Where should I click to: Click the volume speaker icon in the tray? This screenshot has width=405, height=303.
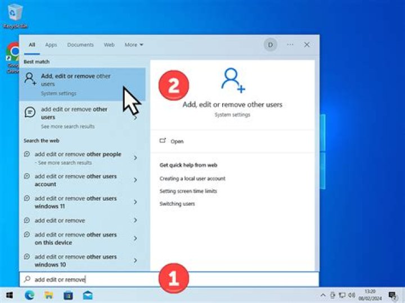click(352, 295)
